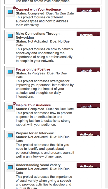Viewport: 108px width, 189px height.
Task: Click completed checkmark badge on Inspire Your Audience
Action: [x=14, y=103]
